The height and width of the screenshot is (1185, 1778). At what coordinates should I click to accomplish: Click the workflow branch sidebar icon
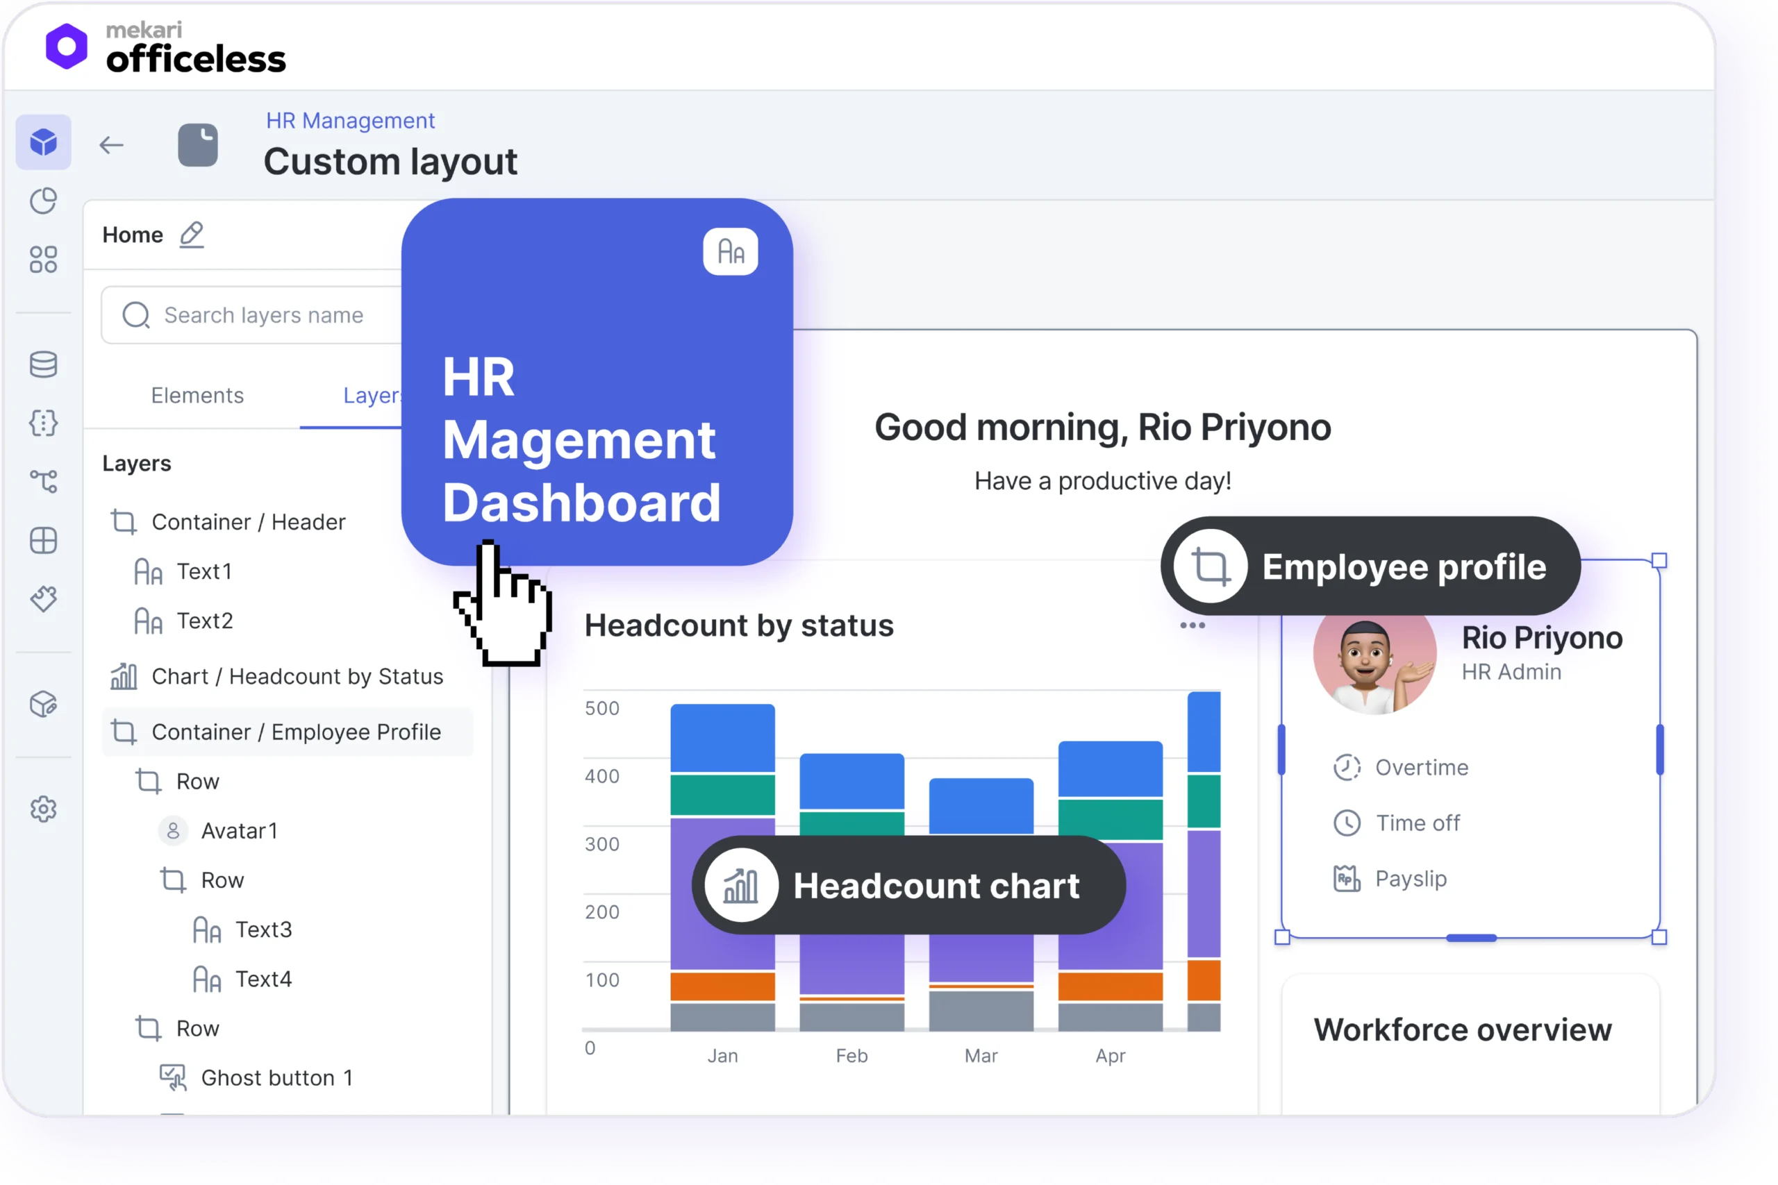click(43, 480)
